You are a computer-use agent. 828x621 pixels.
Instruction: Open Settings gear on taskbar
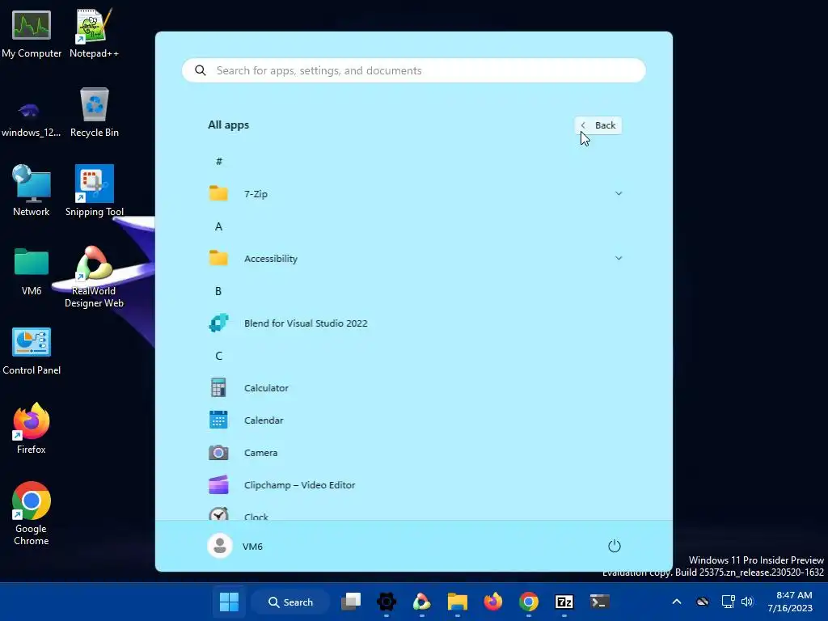pyautogui.click(x=386, y=602)
